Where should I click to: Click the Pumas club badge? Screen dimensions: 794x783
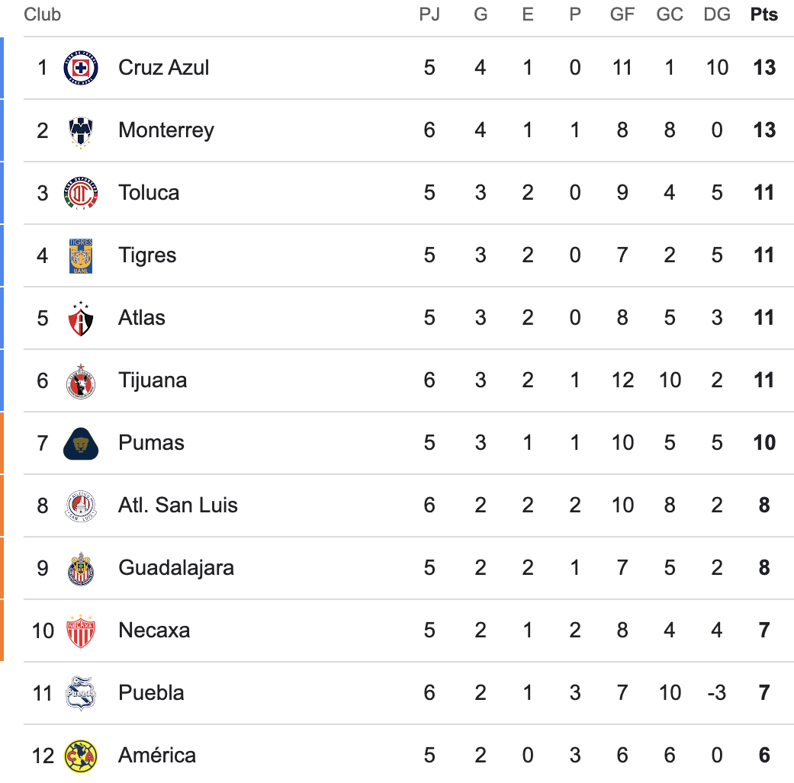(x=80, y=443)
